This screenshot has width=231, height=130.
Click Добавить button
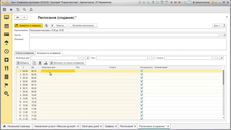[x=23, y=63]
